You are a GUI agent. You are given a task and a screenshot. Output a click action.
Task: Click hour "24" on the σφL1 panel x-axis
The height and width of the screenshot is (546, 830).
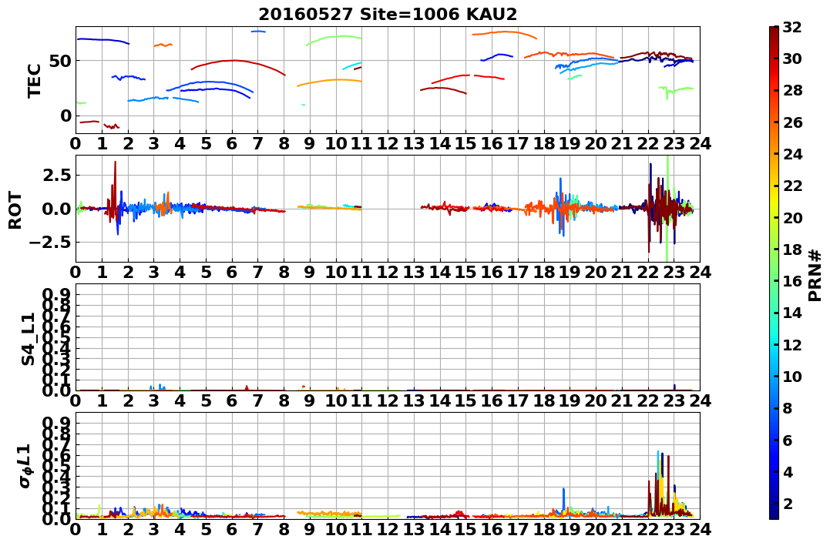pyautogui.click(x=700, y=529)
